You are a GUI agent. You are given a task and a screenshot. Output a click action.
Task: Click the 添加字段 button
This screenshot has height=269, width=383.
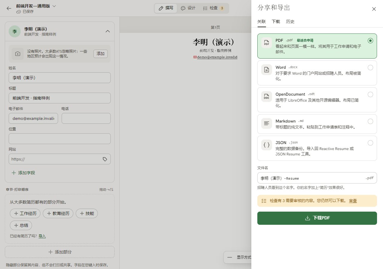click(23, 173)
